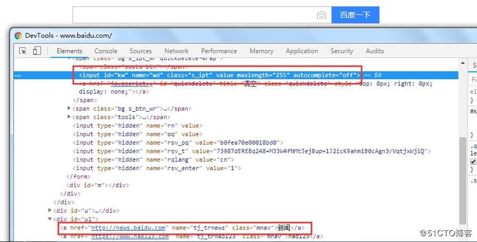Switch to the Elements tab

point(69,51)
